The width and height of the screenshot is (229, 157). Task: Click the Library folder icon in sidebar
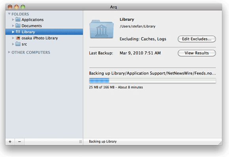[x=18, y=32]
